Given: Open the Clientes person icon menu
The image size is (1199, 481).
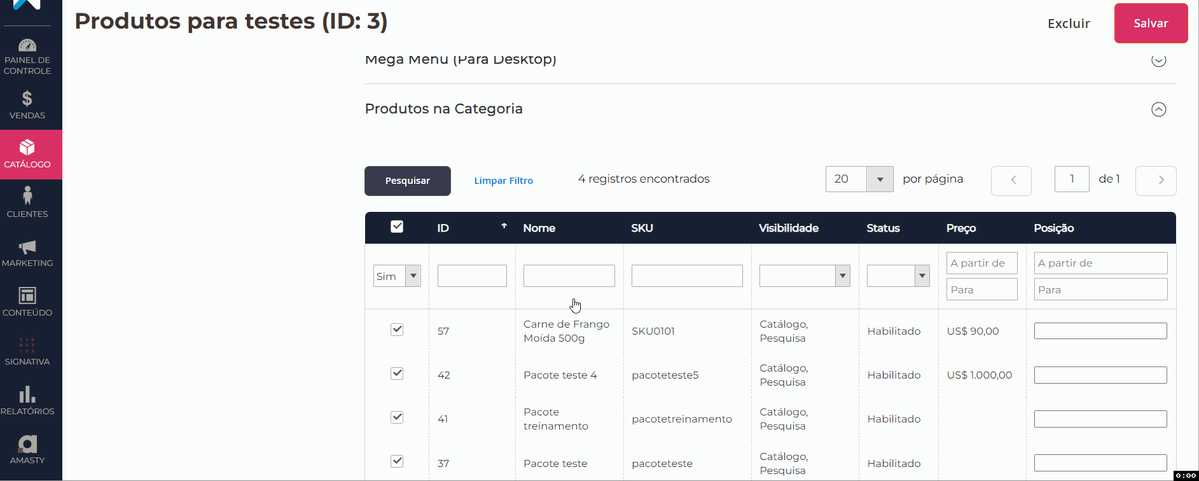Looking at the screenshot, I should click(x=27, y=196).
